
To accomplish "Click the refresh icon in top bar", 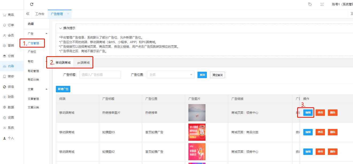I will (x=32, y=4).
